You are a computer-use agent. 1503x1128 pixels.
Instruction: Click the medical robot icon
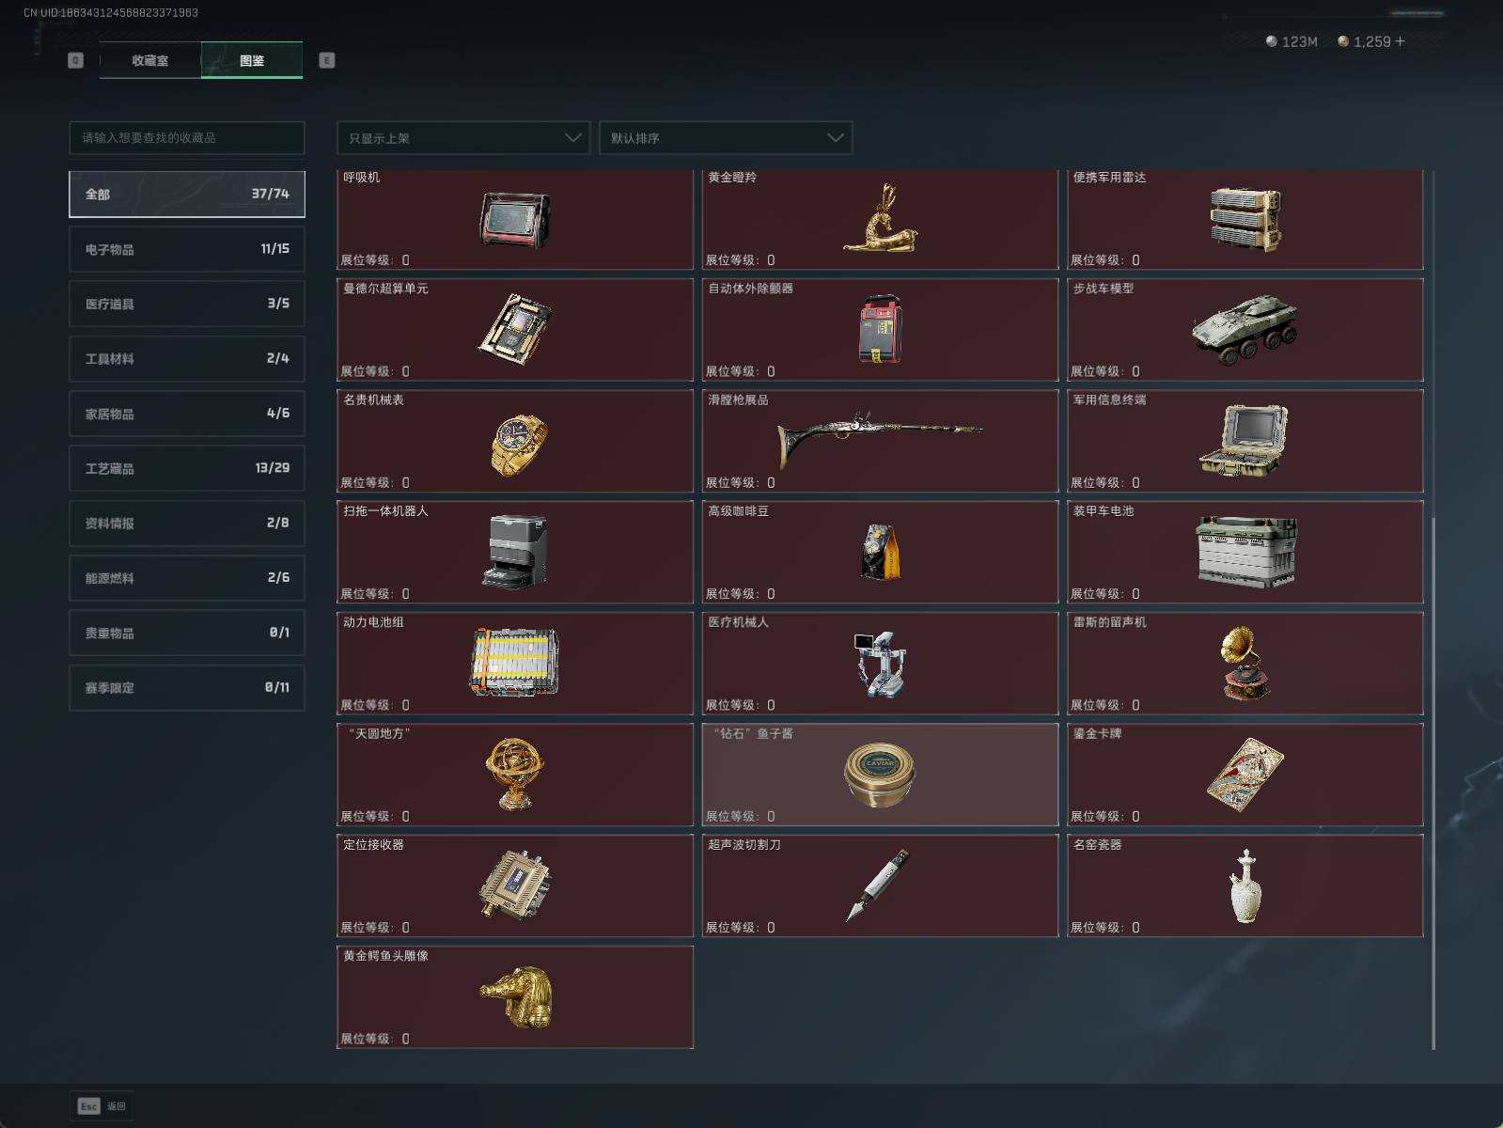click(879, 664)
